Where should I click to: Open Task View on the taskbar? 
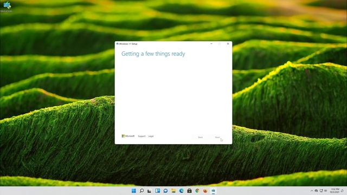150,191
